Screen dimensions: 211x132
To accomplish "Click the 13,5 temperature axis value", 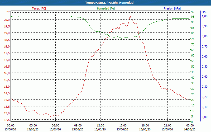I will coord(7,107).
